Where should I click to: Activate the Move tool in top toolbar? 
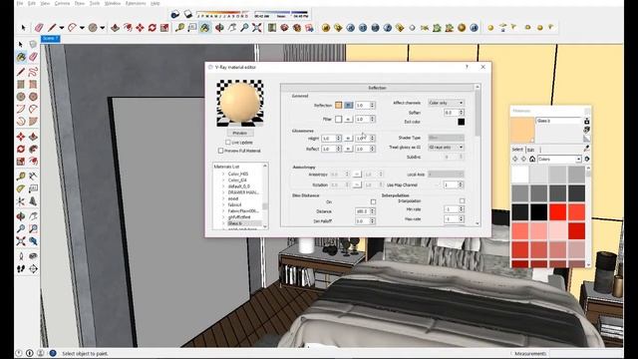point(140,28)
